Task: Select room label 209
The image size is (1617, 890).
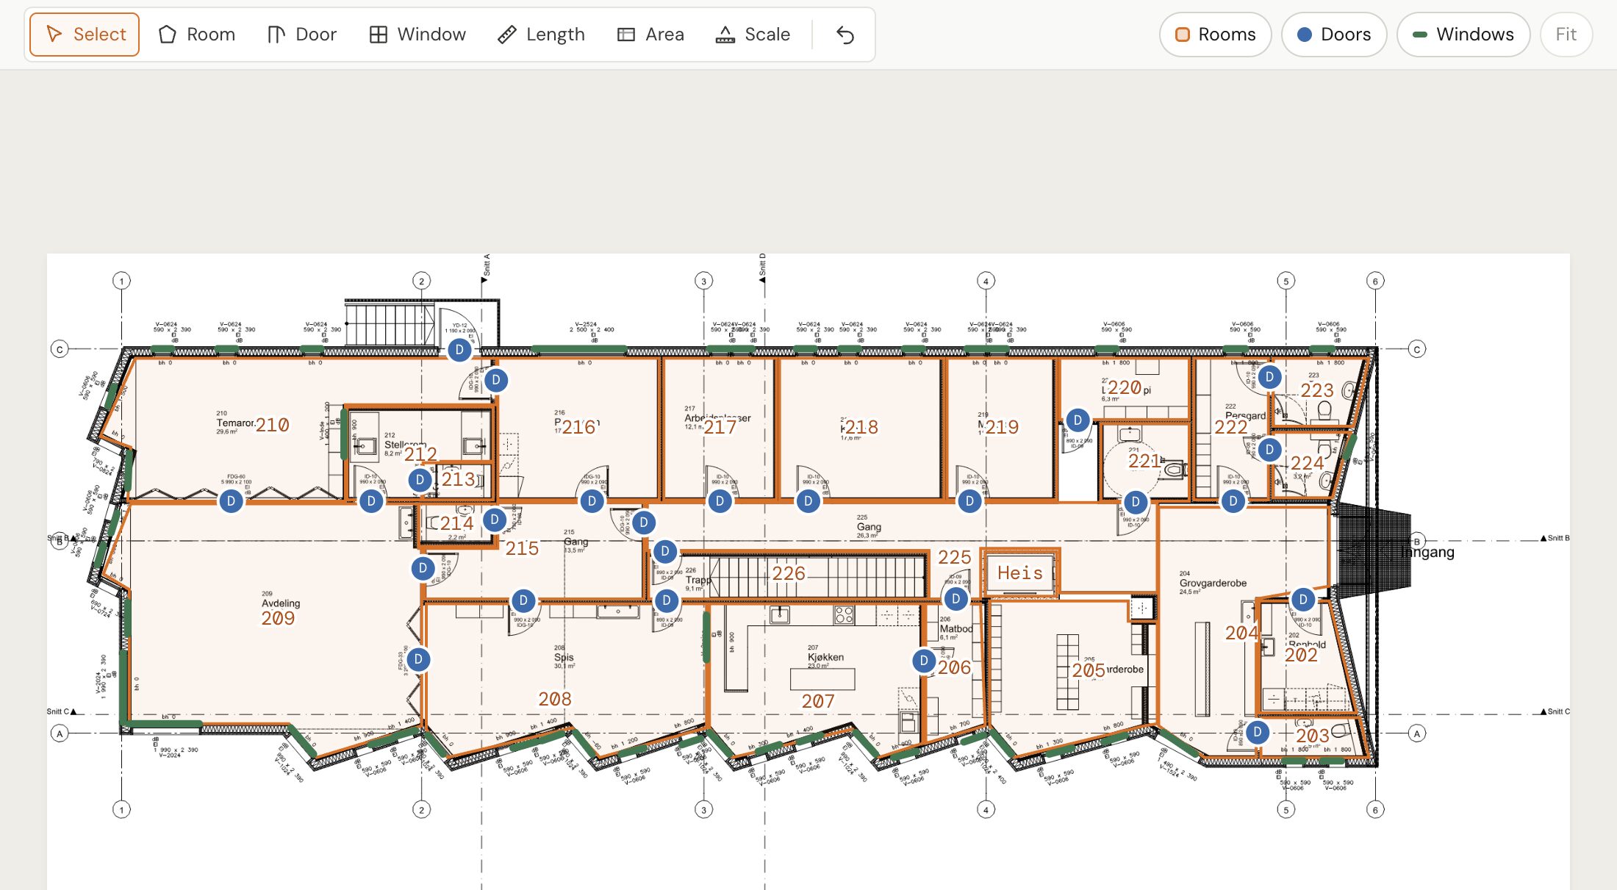Action: (278, 619)
